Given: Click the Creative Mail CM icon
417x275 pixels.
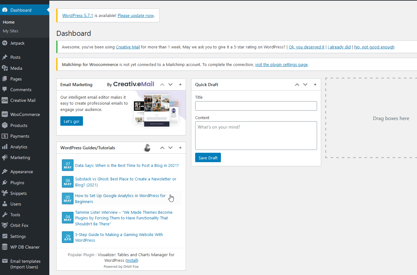Looking at the screenshot, I should (x=5, y=100).
